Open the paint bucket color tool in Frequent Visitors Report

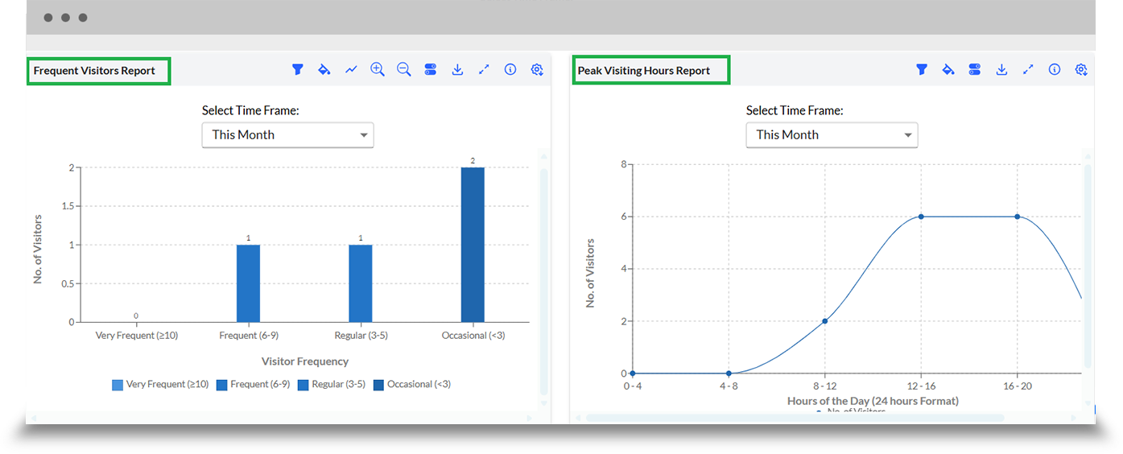[324, 70]
